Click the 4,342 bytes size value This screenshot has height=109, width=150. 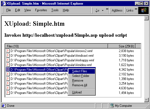pyautogui.click(x=126, y=70)
